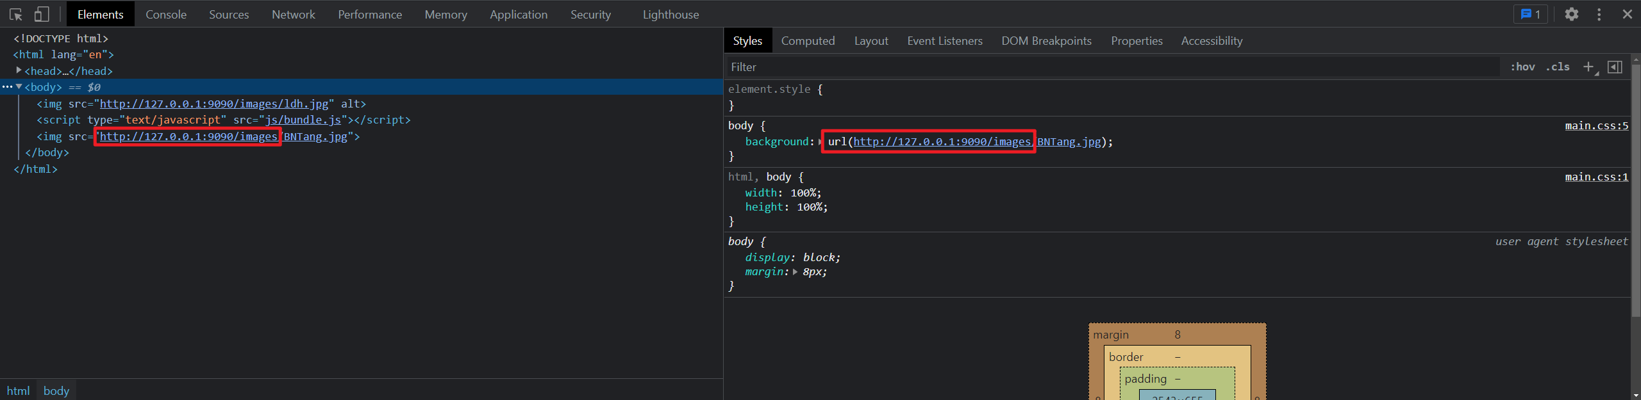Select the html lang="en" node
This screenshot has height=400, width=1641.
(63, 55)
